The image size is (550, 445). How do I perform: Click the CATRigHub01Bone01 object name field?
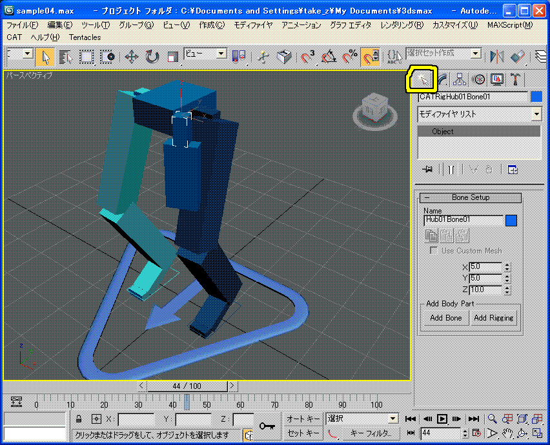tap(473, 97)
